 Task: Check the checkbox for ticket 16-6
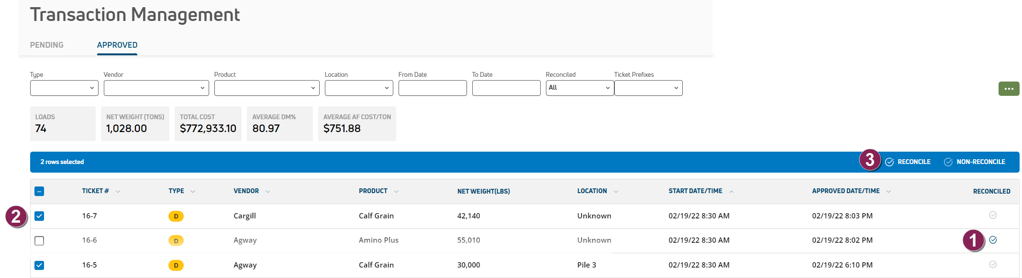[39, 241]
